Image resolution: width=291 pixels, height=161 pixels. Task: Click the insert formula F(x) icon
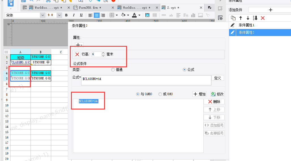pyautogui.click(x=186, y=15)
